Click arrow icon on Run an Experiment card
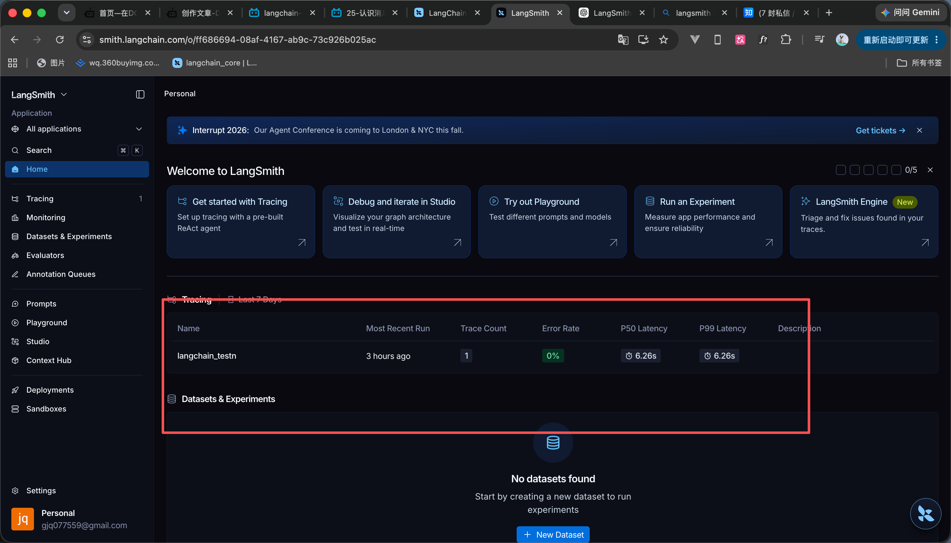The width and height of the screenshot is (951, 543). [769, 243]
